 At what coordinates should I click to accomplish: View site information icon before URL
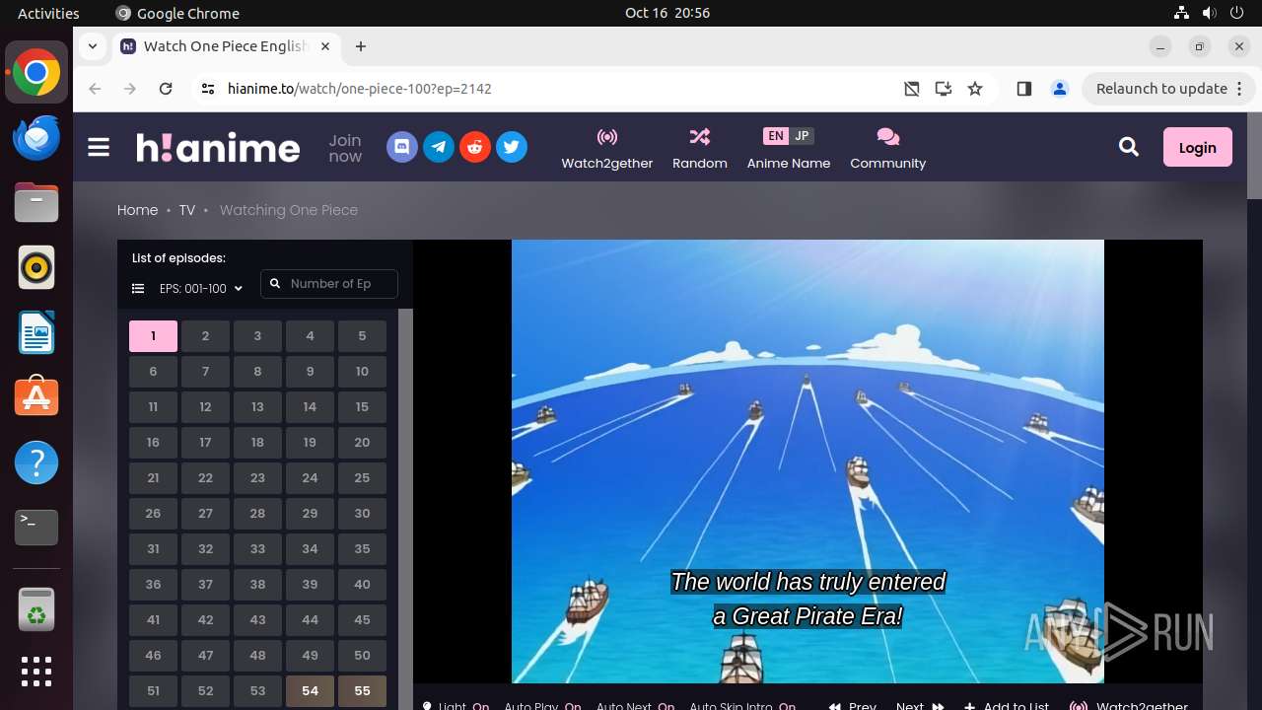pyautogui.click(x=207, y=89)
